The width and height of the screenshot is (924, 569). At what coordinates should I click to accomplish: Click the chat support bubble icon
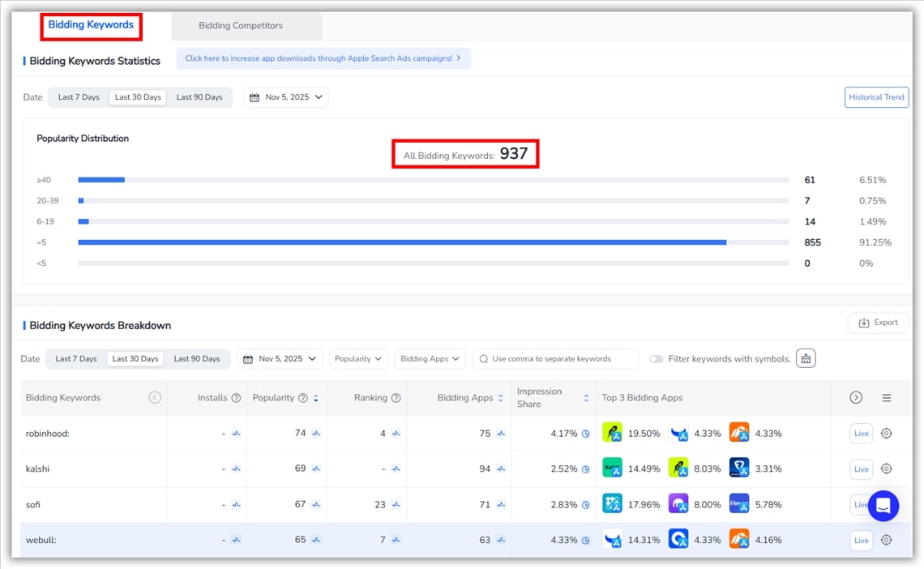(883, 506)
